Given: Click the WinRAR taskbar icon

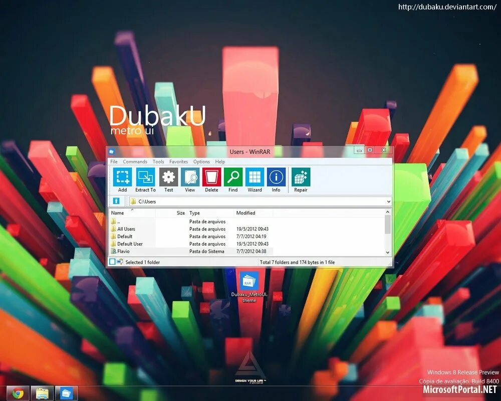Looking at the screenshot, I should coord(66,393).
